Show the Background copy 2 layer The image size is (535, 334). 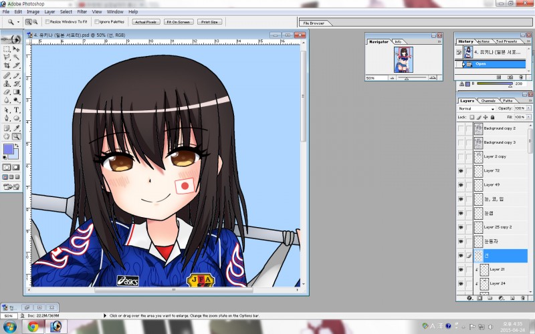(x=461, y=128)
